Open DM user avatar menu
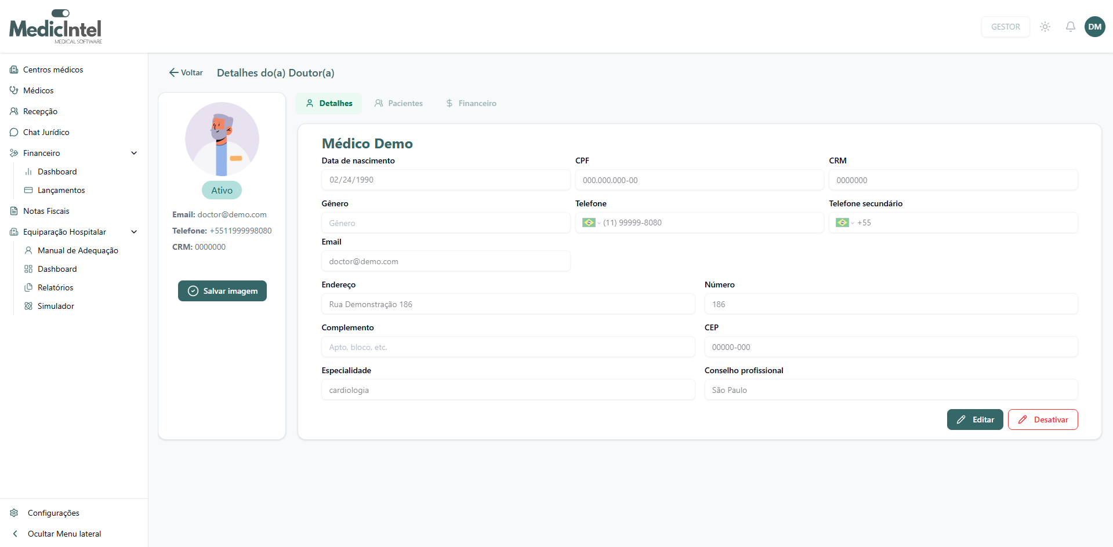The width and height of the screenshot is (1113, 547). pyautogui.click(x=1094, y=27)
